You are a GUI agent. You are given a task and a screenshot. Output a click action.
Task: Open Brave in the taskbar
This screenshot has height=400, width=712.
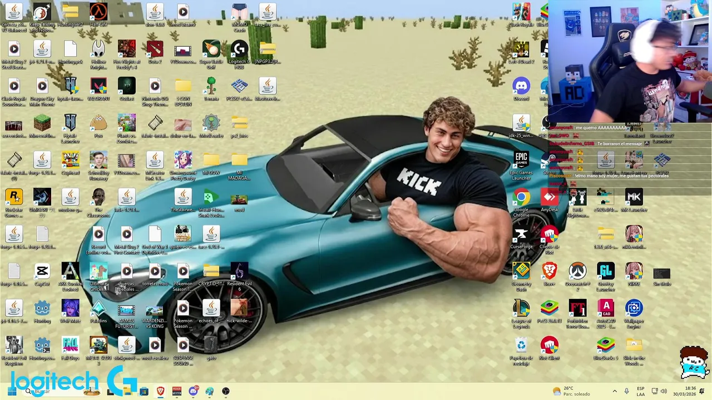(161, 391)
